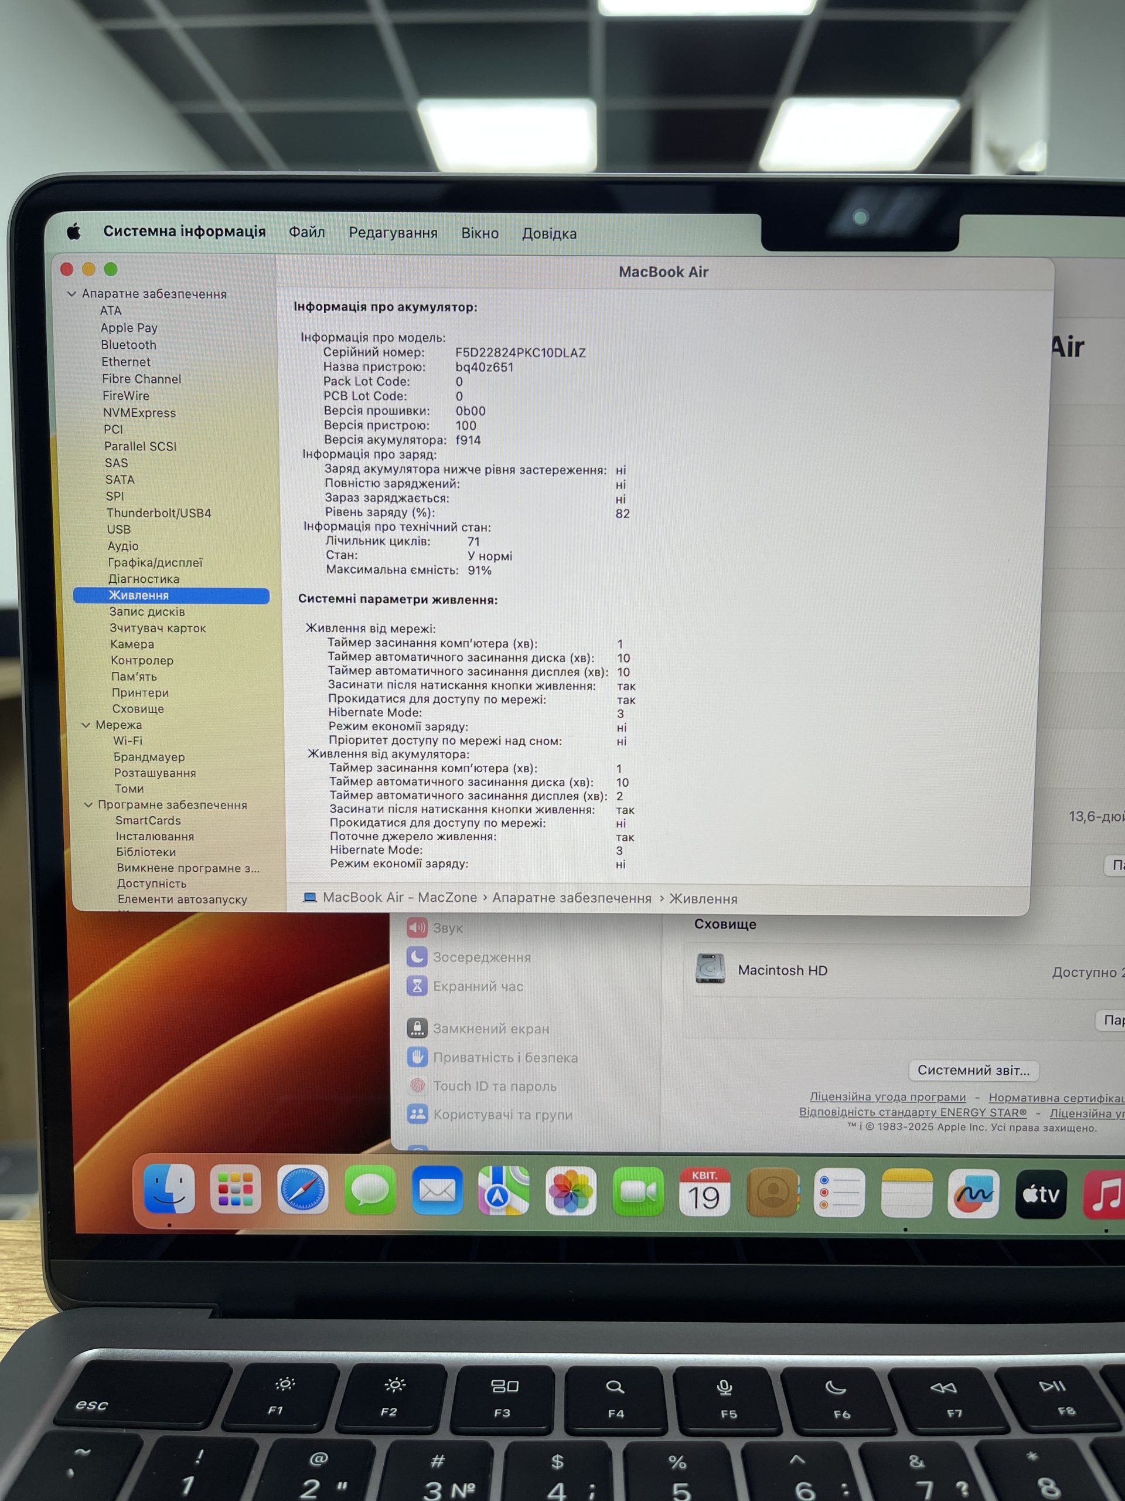Select Сховище in the sidebar
1125x1501 pixels.
click(x=138, y=708)
